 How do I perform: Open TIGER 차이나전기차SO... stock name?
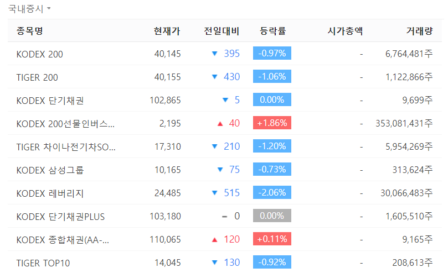(66, 147)
